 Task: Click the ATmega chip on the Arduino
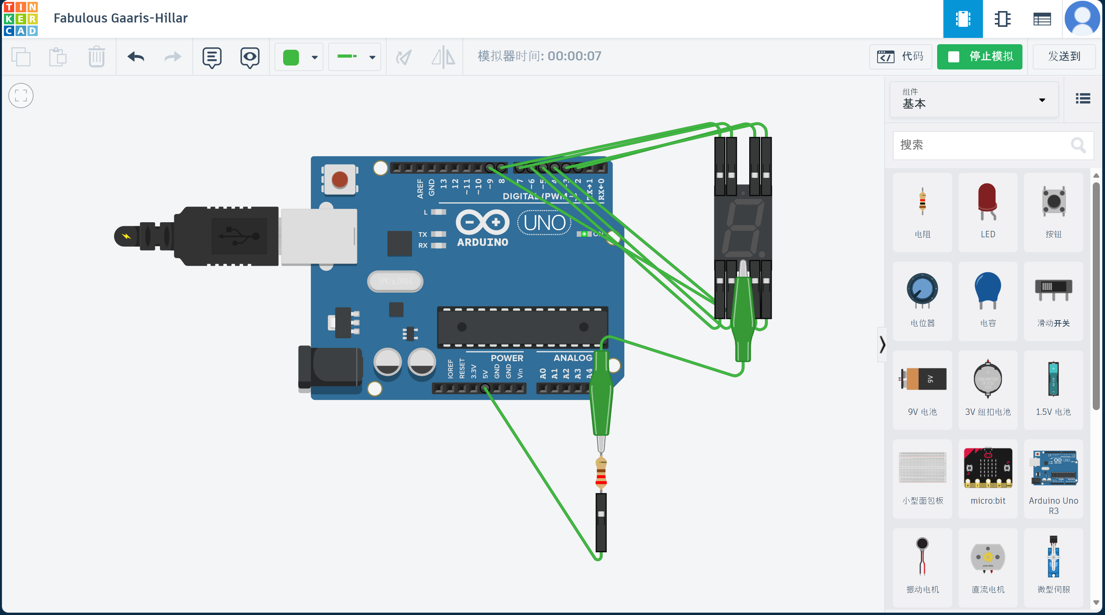522,327
